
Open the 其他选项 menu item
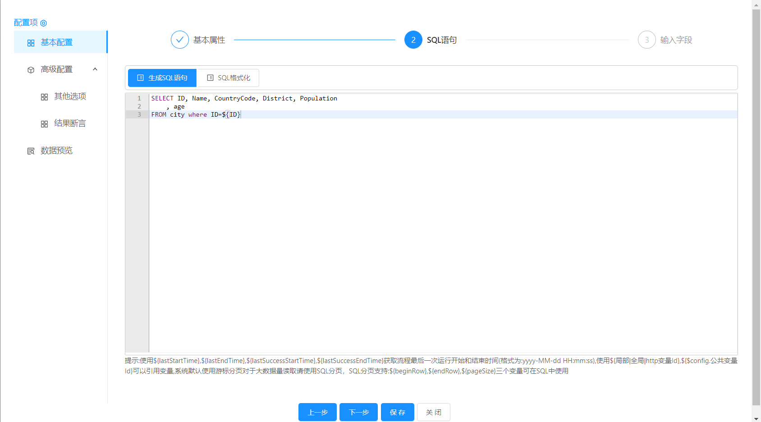70,96
